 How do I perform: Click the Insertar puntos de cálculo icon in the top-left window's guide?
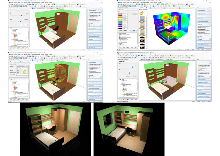click(x=89, y=22)
